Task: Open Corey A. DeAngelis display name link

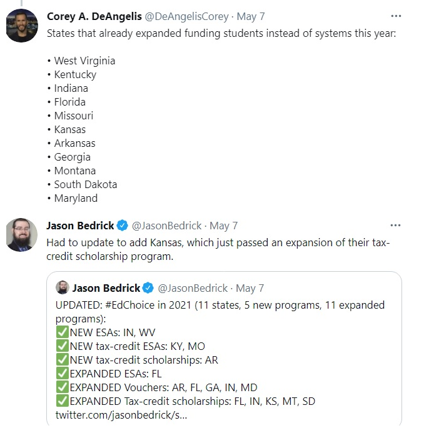Action: pyautogui.click(x=94, y=17)
